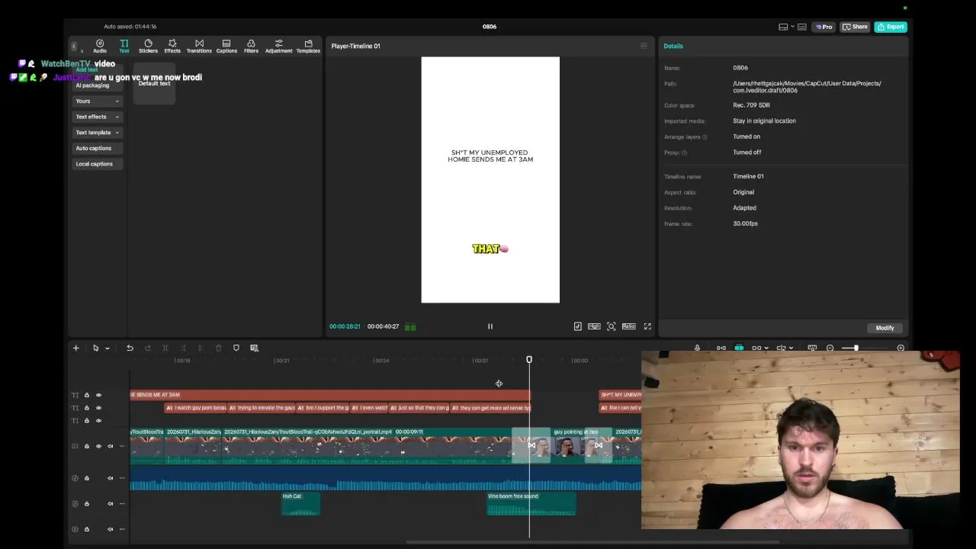The width and height of the screenshot is (976, 549).
Task: Toggle main track magnet
Action: (x=721, y=348)
